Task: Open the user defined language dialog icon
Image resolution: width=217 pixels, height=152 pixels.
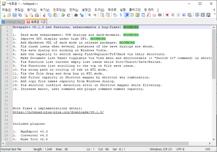Action: click(132, 15)
